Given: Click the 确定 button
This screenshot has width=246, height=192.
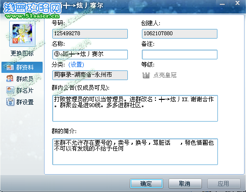Looking at the screenshot, I should coord(146,183).
